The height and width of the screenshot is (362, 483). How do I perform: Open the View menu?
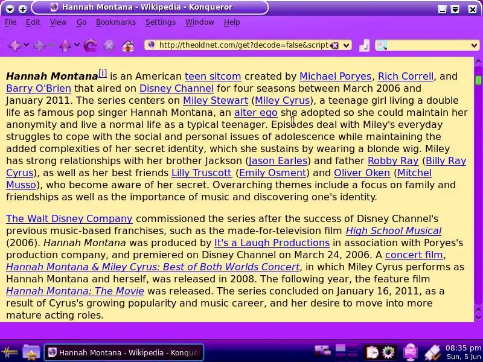click(x=58, y=22)
